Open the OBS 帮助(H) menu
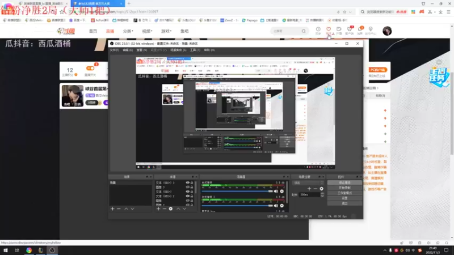Screen dimensions: 454x255 [209, 50]
